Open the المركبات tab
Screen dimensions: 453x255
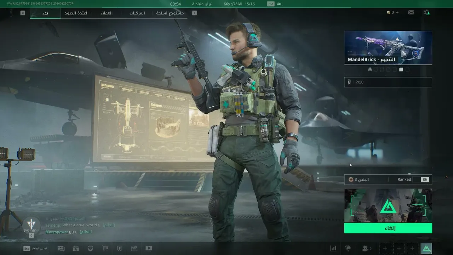click(137, 13)
